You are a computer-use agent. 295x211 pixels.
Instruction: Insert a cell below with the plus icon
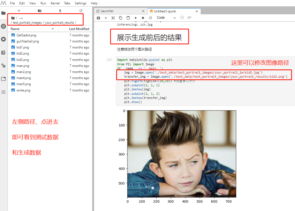[106, 18]
